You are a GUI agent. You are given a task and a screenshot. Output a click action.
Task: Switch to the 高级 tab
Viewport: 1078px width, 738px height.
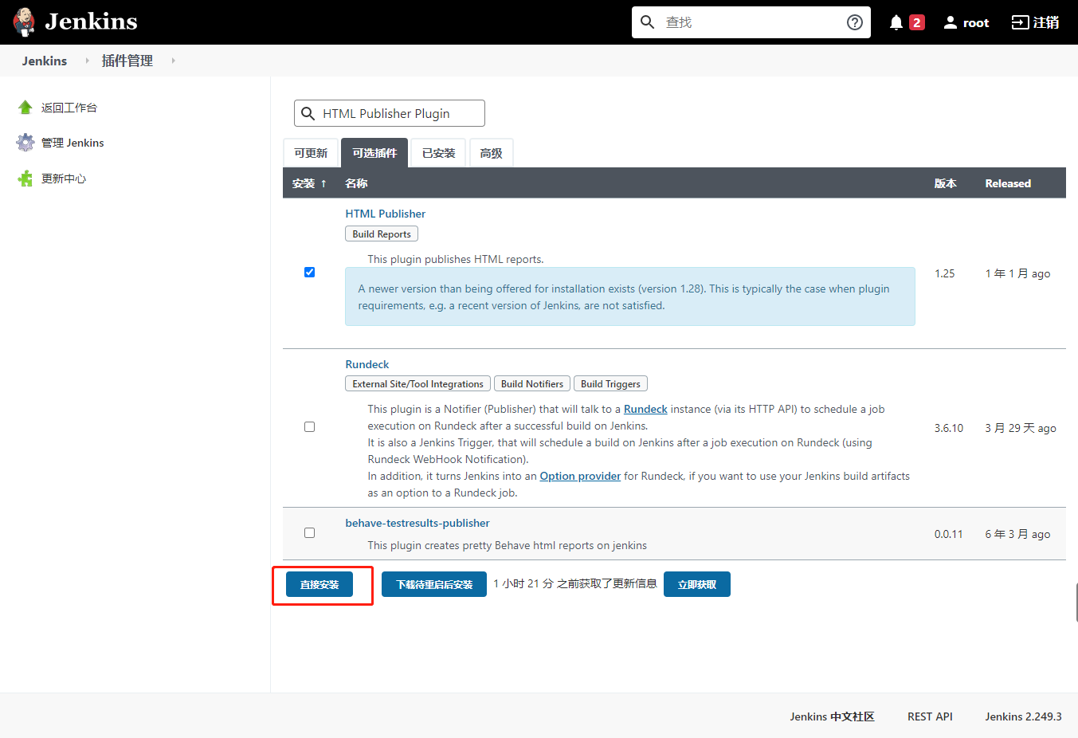tap(491, 153)
